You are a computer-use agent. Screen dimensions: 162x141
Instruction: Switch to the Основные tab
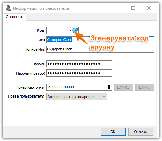(14, 17)
